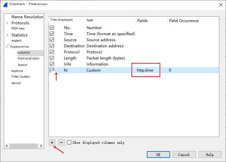Select the Info title cell
This screenshot has width=226, height=162.
click(67, 64)
